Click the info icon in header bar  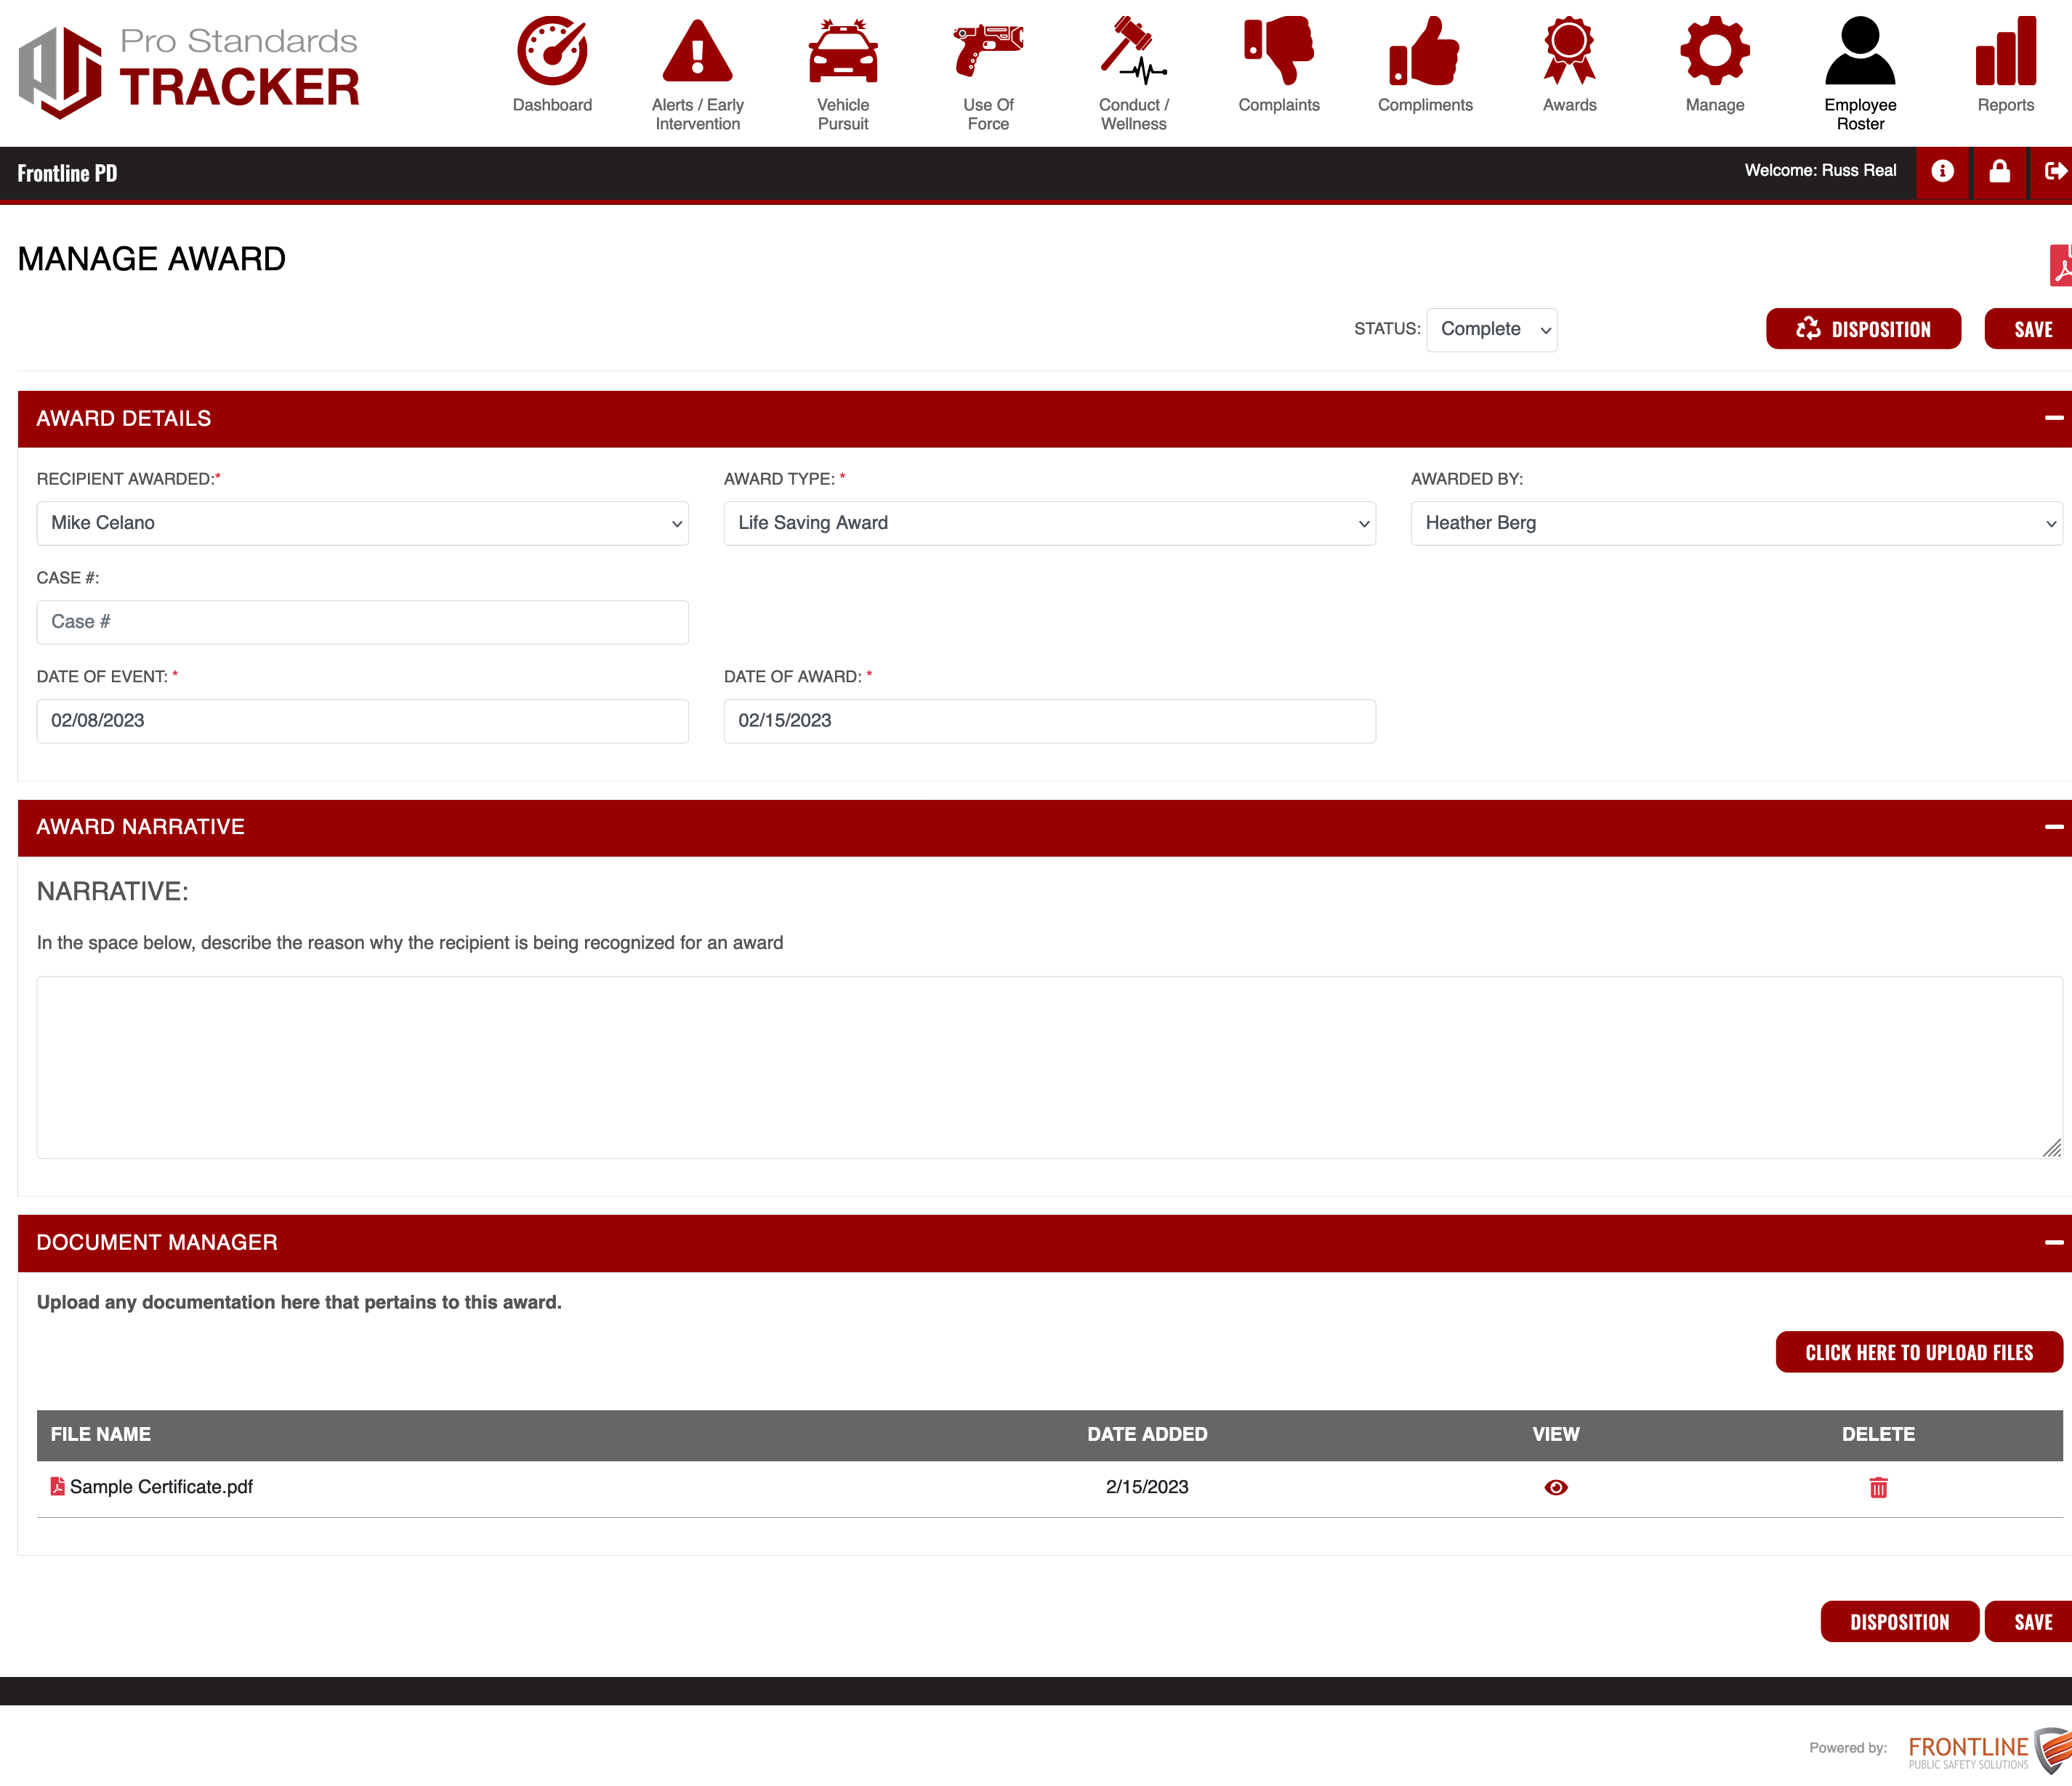point(1942,172)
